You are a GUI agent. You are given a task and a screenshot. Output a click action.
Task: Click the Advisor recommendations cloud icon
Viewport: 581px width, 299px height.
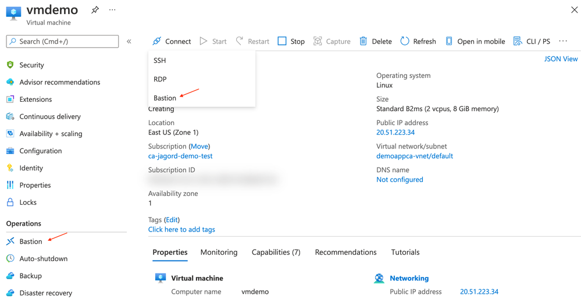(x=10, y=82)
